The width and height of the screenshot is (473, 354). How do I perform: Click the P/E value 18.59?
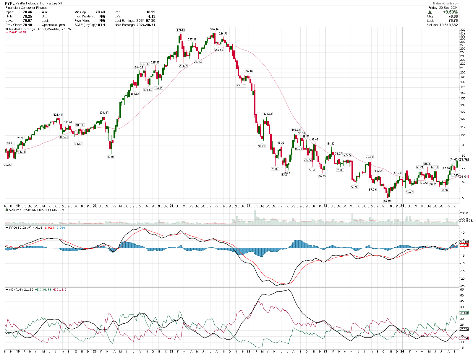[151, 12]
